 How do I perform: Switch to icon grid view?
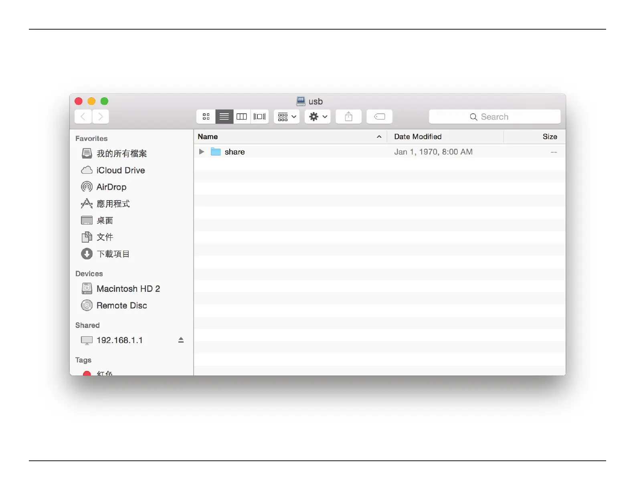(206, 116)
